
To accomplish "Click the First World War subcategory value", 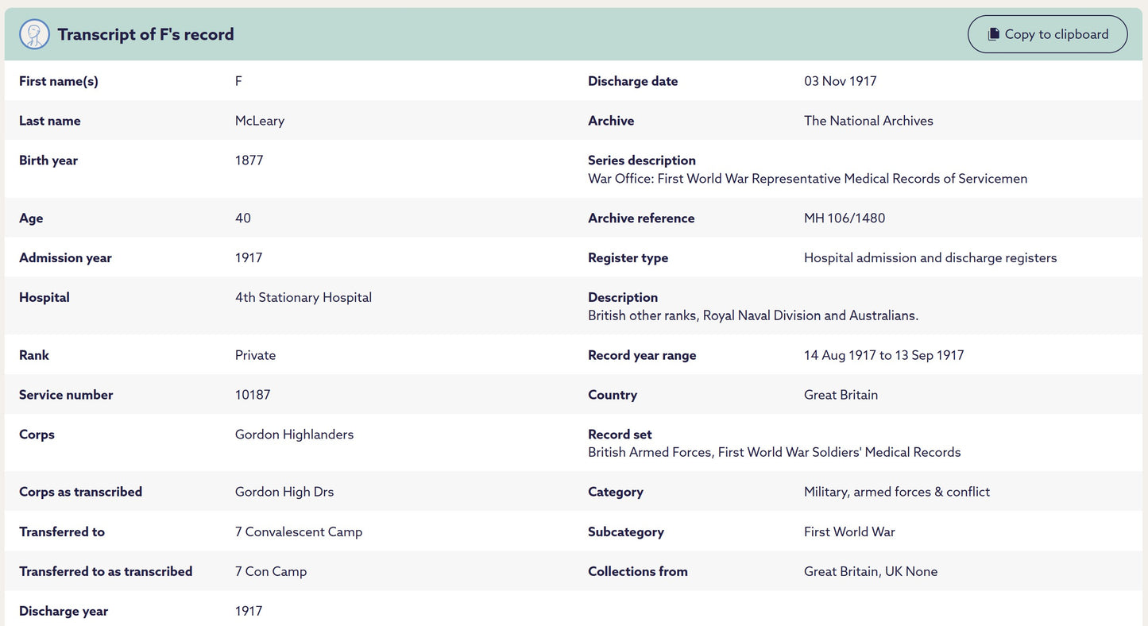I will click(x=849, y=532).
